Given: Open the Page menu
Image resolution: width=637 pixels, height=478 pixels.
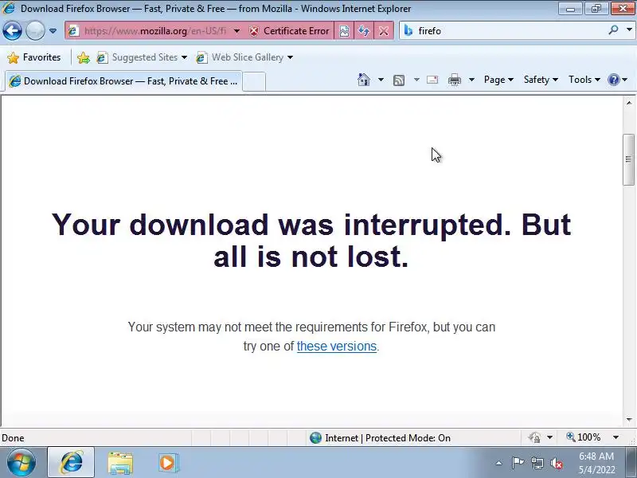Looking at the screenshot, I should (498, 80).
